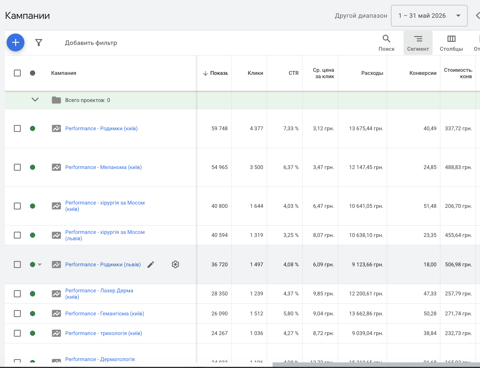Open campaign Performance - хірургія за Мосом (київ)
The width and height of the screenshot is (480, 368).
click(x=105, y=206)
